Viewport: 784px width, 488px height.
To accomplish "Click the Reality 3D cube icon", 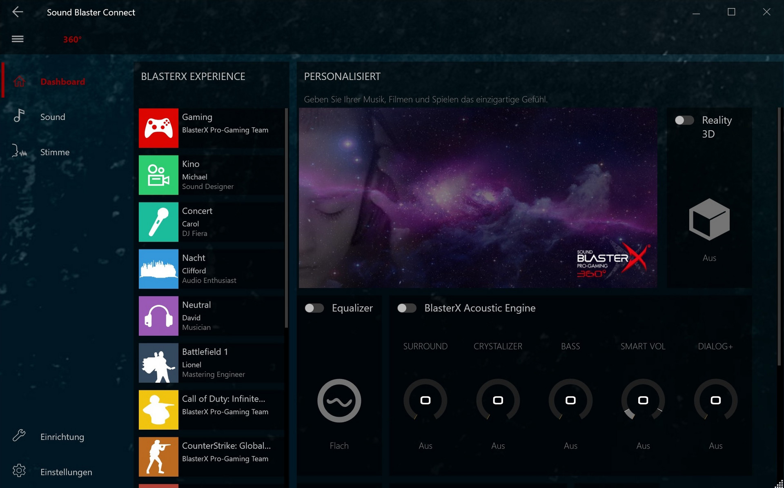I will click(x=709, y=220).
